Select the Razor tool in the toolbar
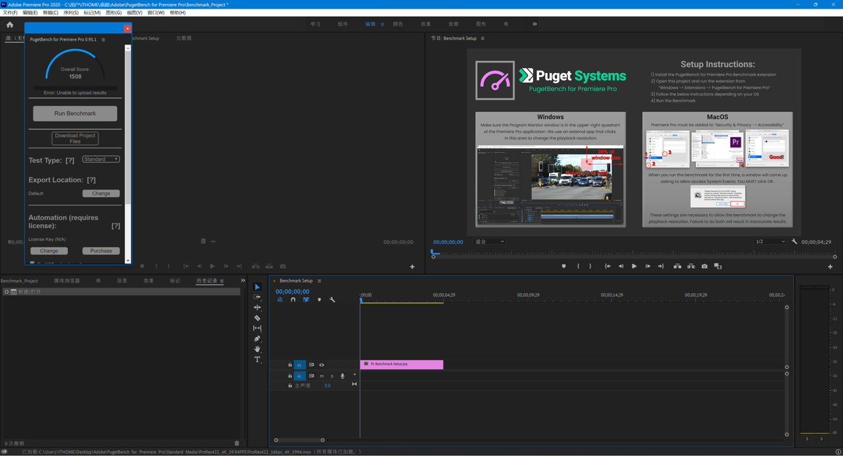 [x=257, y=318]
